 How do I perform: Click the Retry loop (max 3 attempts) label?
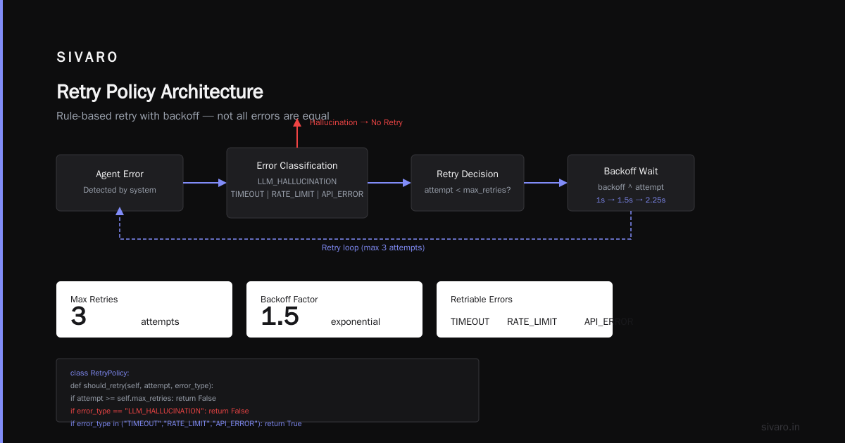373,248
